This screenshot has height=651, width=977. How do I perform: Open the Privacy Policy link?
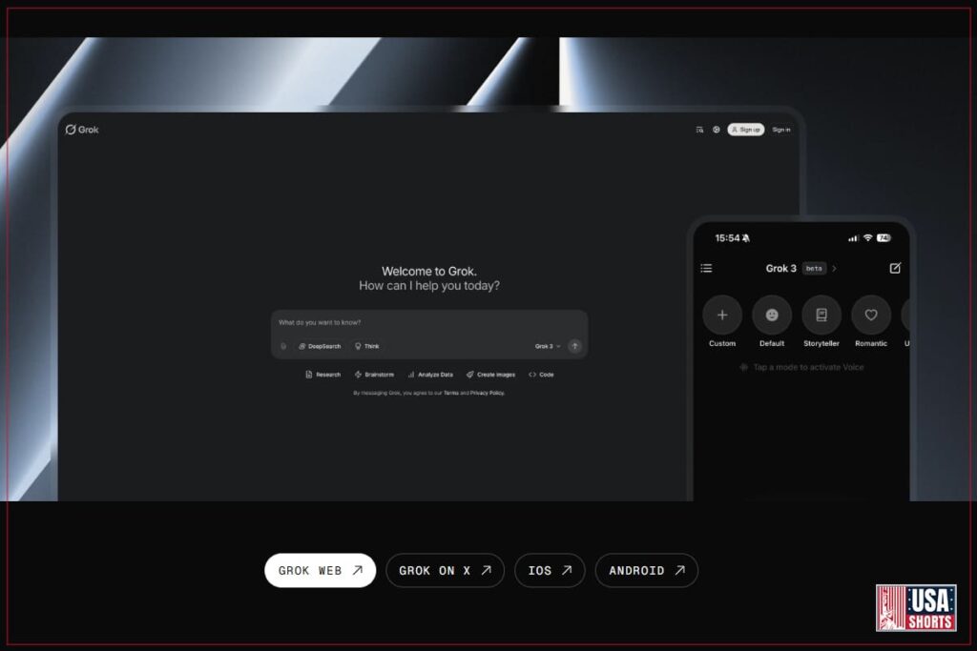(488, 393)
